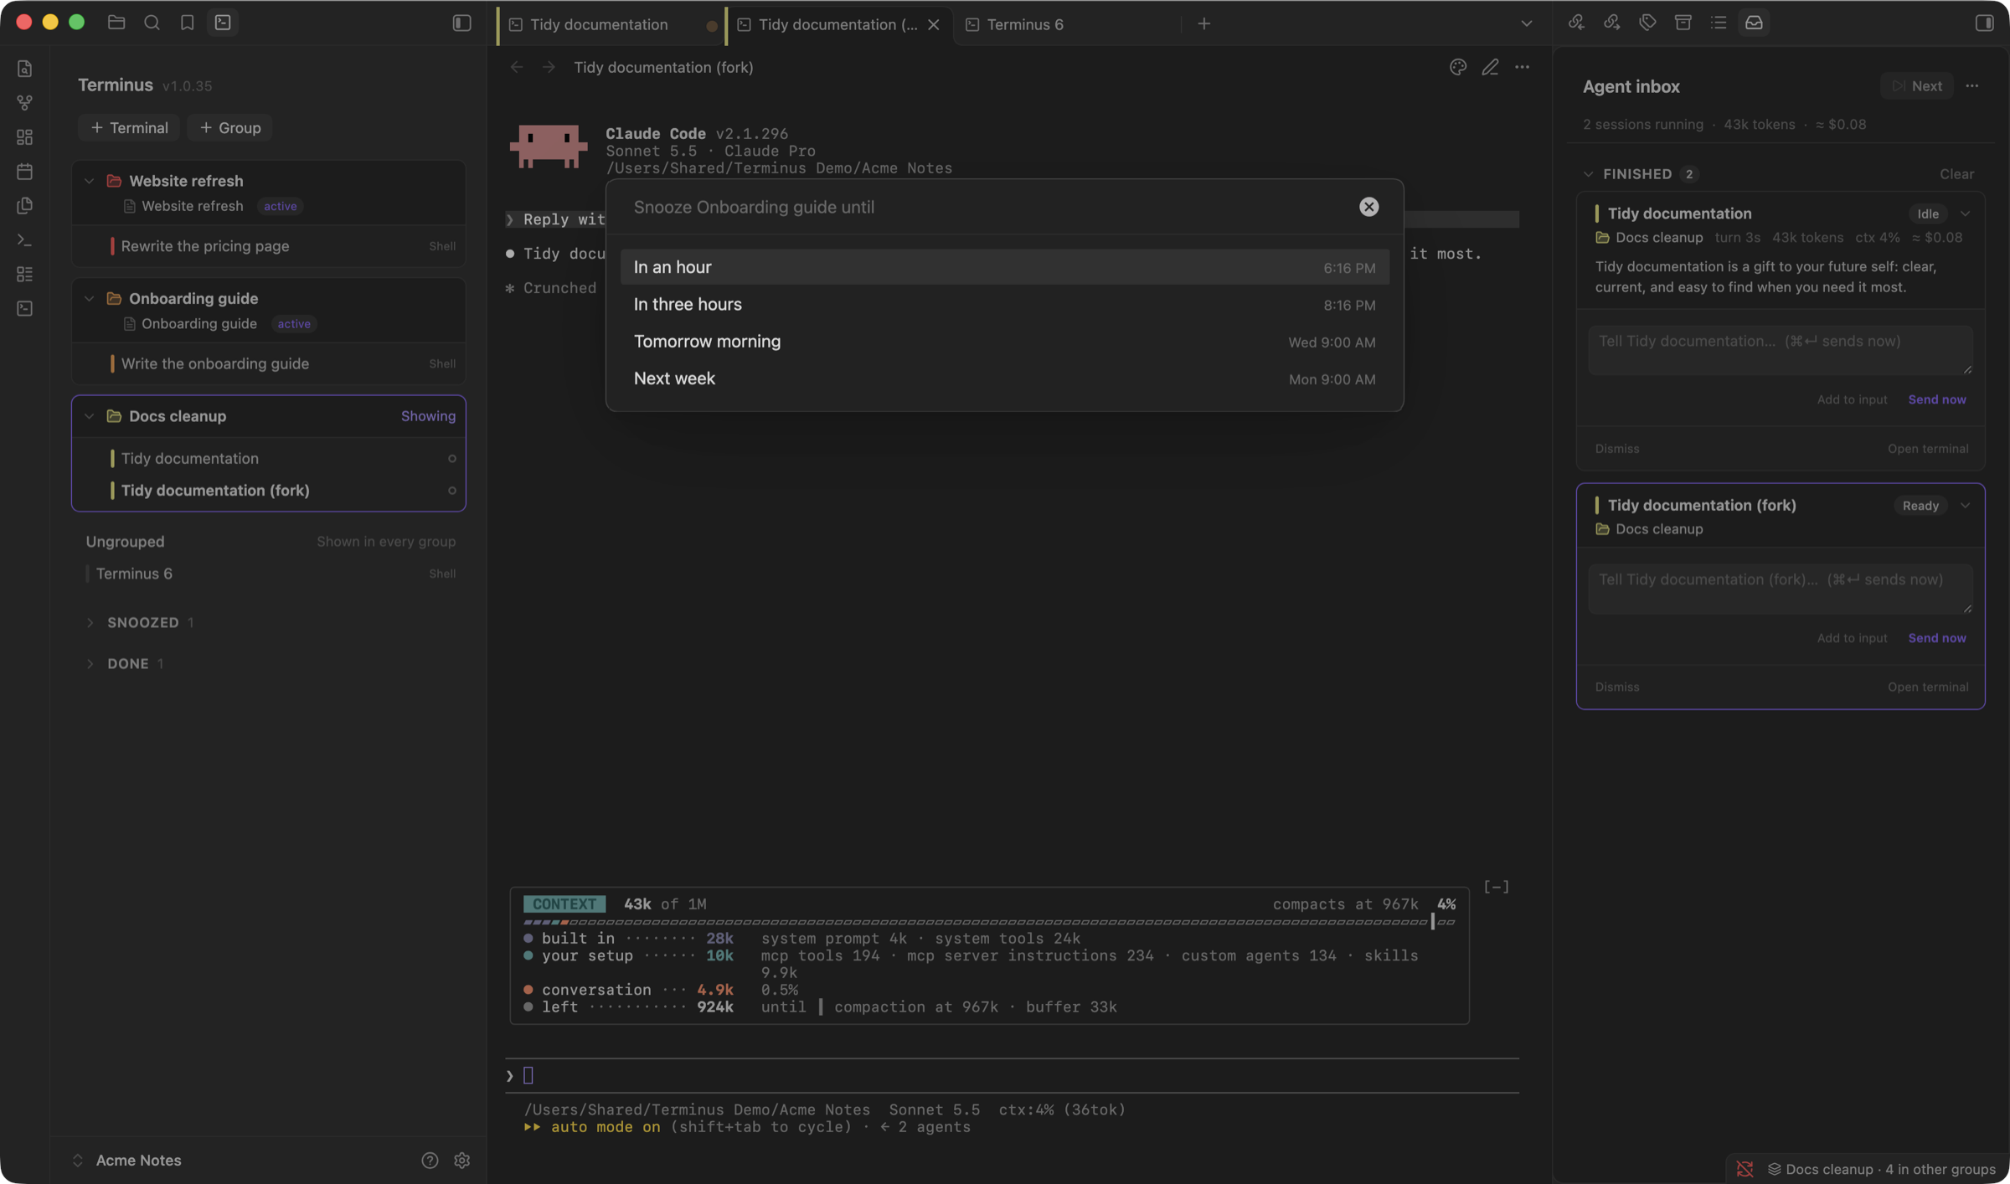
Task: Open the more options ellipsis beside pencil
Action: click(x=1522, y=67)
